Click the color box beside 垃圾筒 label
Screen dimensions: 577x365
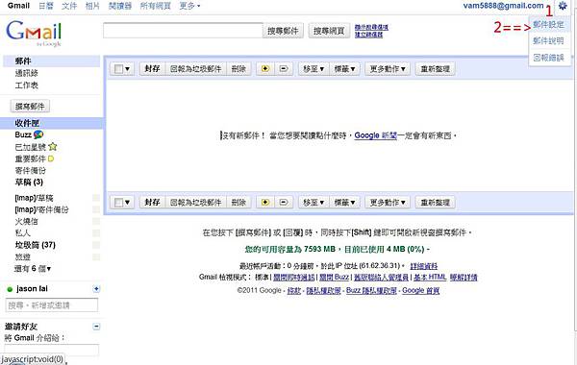pyautogui.click(x=96, y=245)
